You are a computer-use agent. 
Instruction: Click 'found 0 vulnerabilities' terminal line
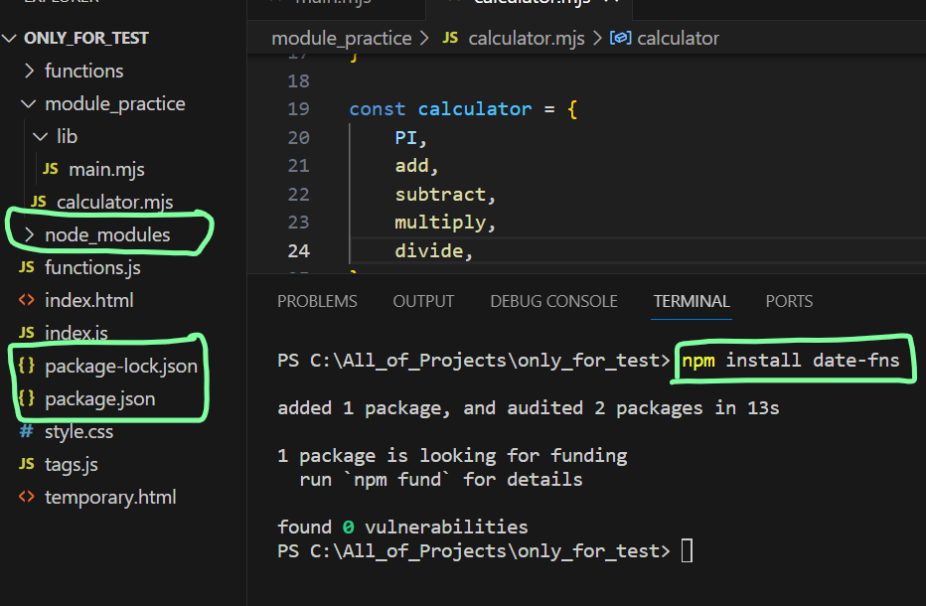click(402, 527)
